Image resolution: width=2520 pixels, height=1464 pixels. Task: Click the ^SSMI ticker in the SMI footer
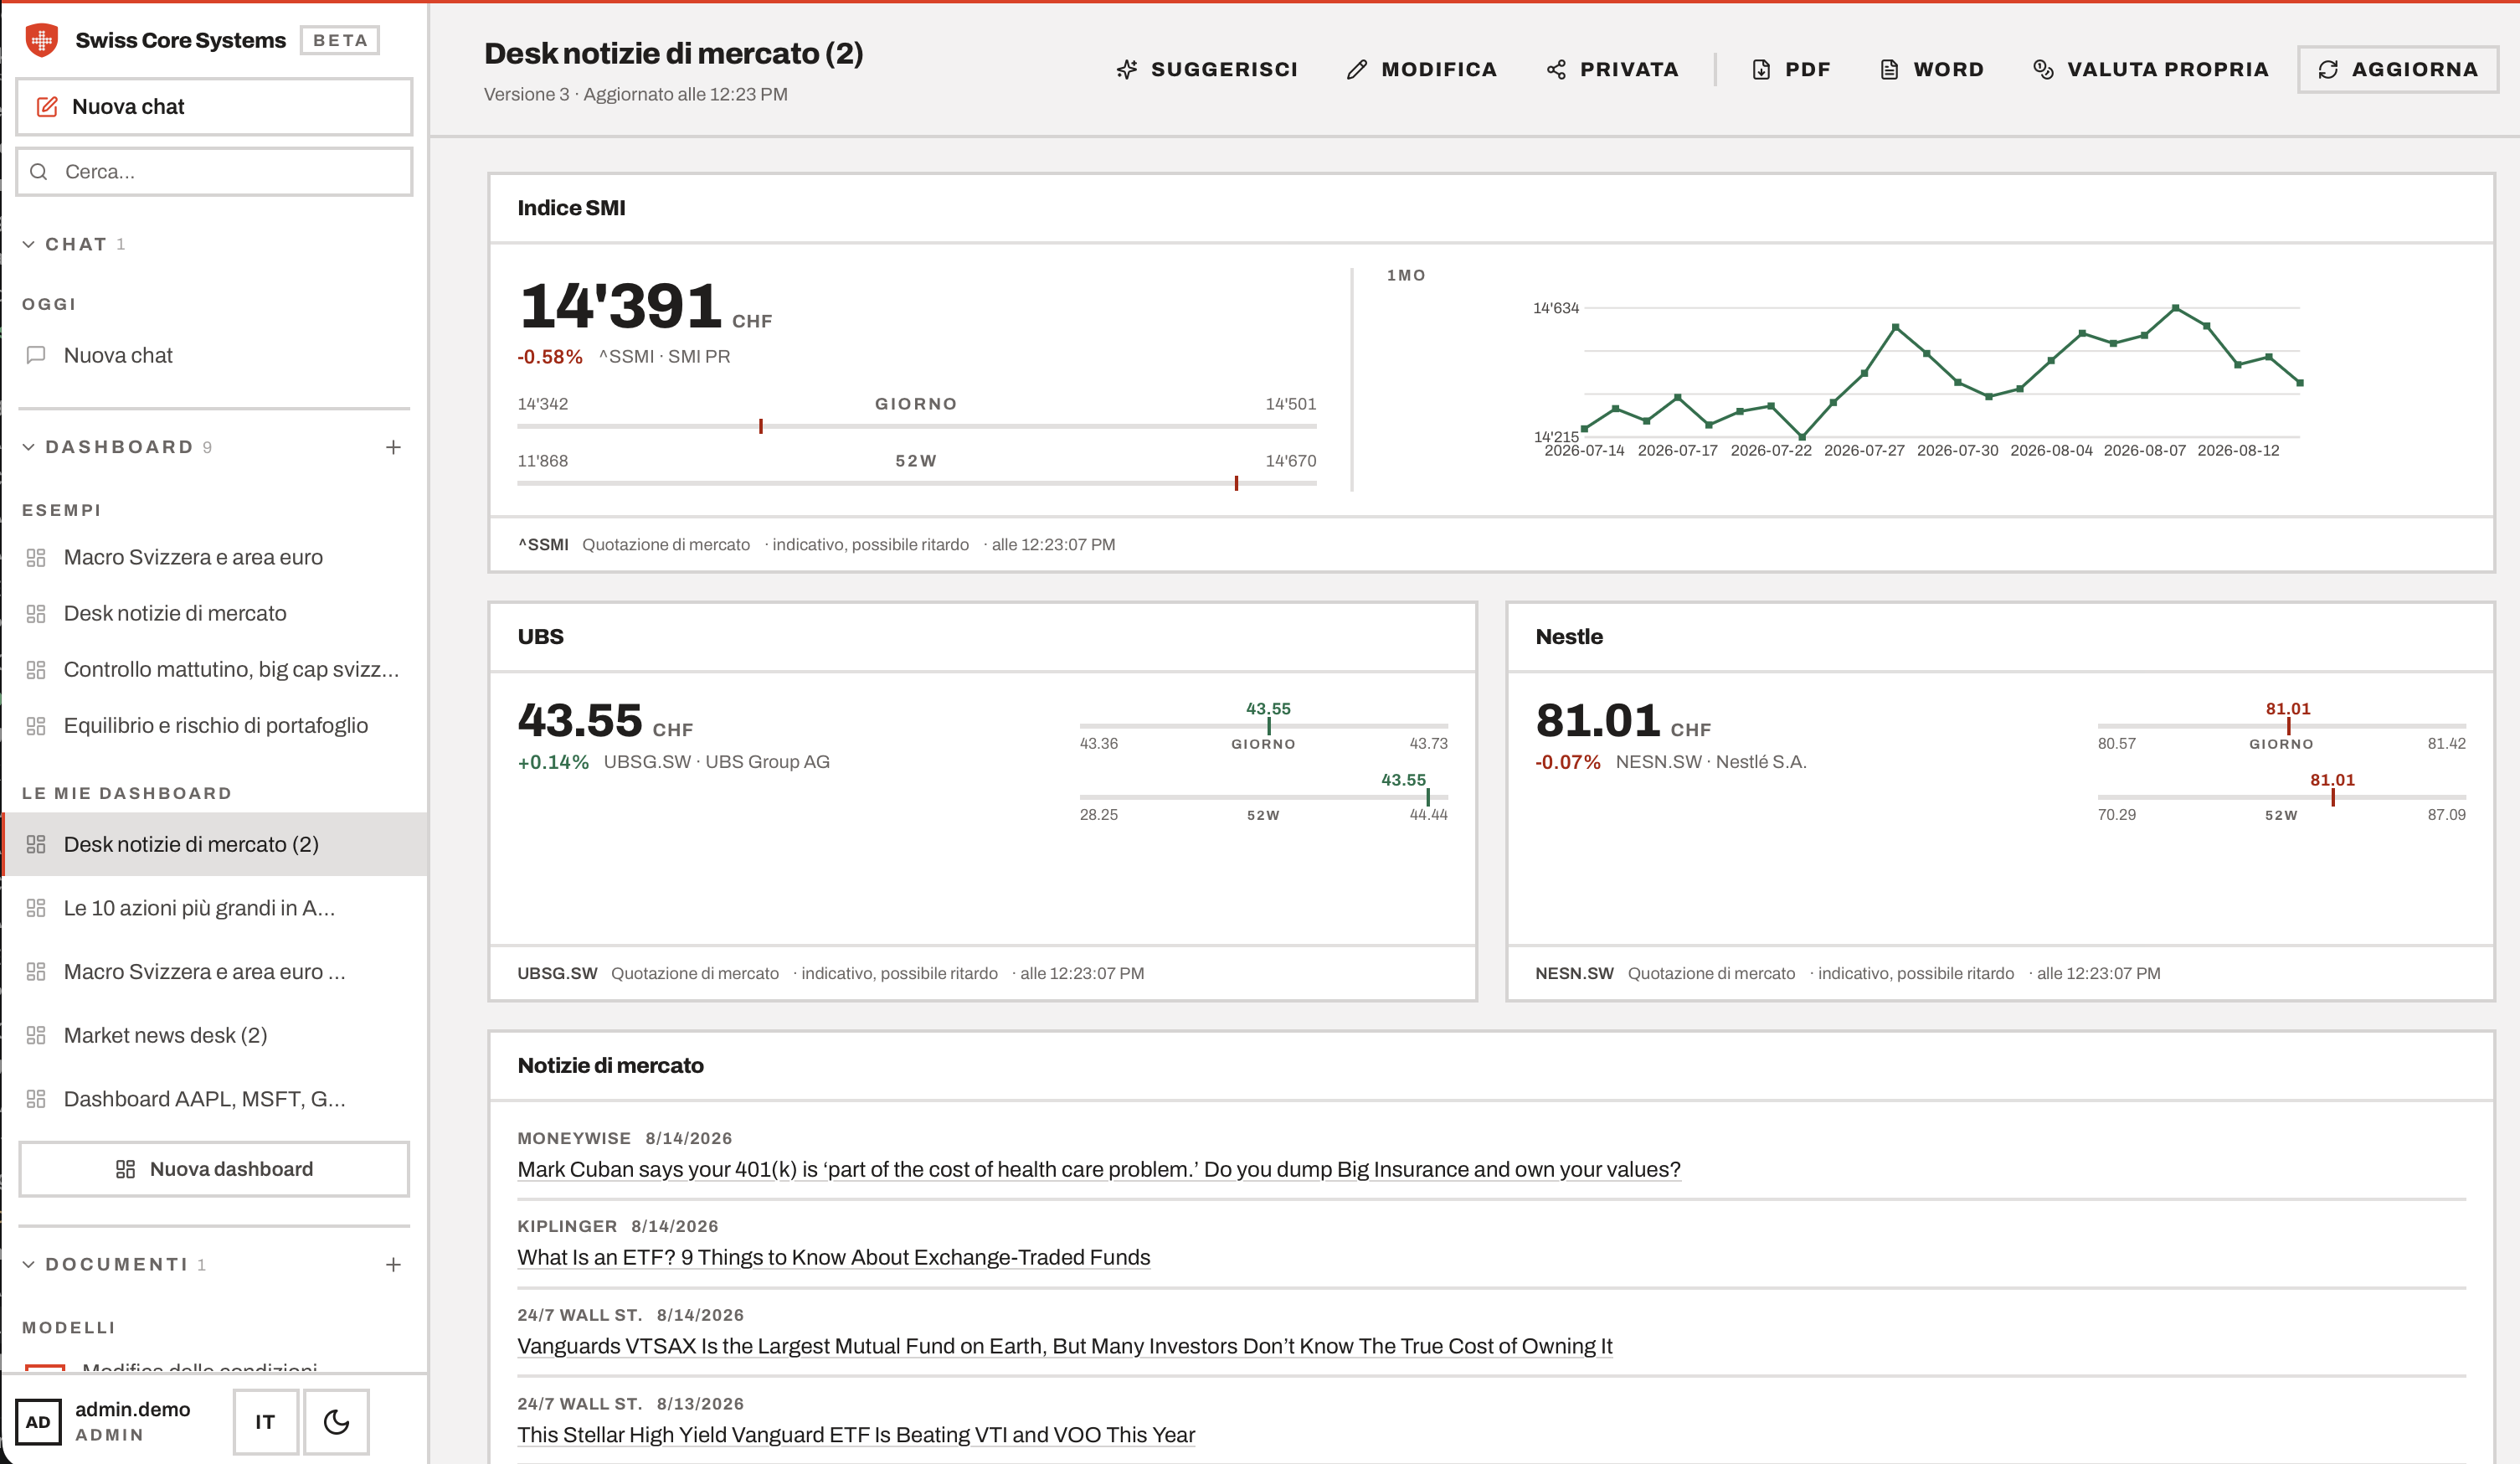(x=543, y=544)
